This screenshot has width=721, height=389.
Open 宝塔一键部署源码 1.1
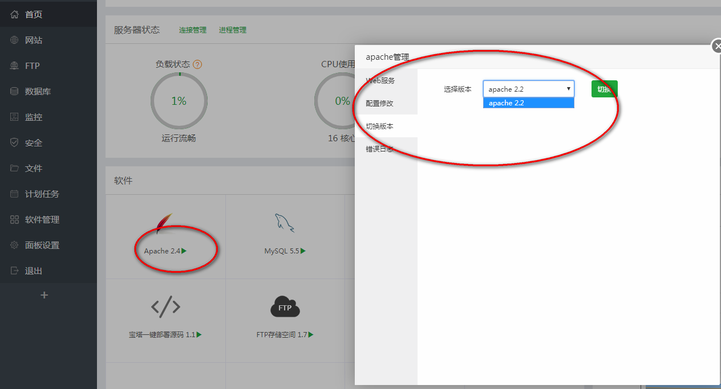pos(162,335)
